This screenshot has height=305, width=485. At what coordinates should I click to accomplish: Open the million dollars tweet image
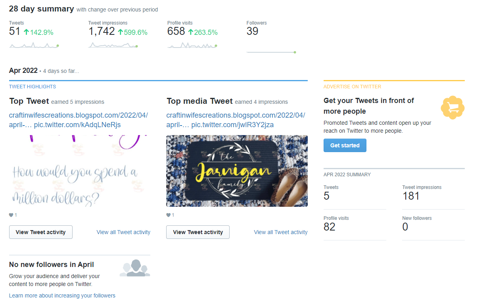pos(80,171)
